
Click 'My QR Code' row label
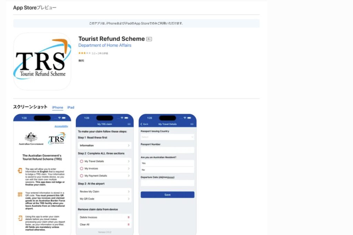(x=87, y=199)
